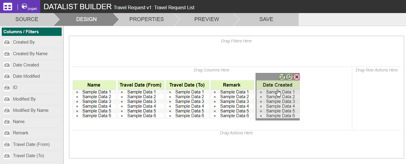Select Created By Name in Columns list
Screen dimensions: 406x164
tap(30, 54)
